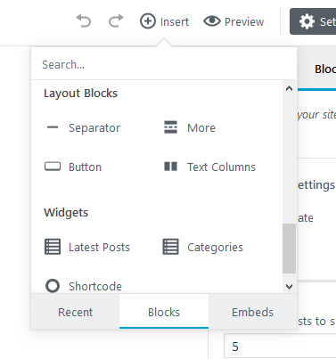The height and width of the screenshot is (359, 336).
Task: Click the scrollbar up arrow
Action: (x=289, y=88)
